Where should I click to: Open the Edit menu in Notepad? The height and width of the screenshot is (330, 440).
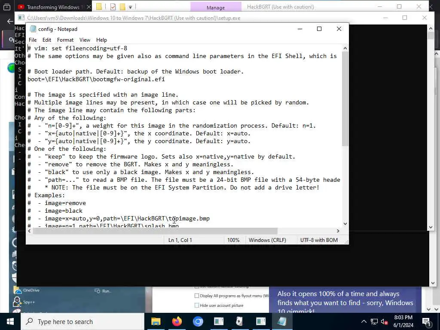click(x=46, y=40)
